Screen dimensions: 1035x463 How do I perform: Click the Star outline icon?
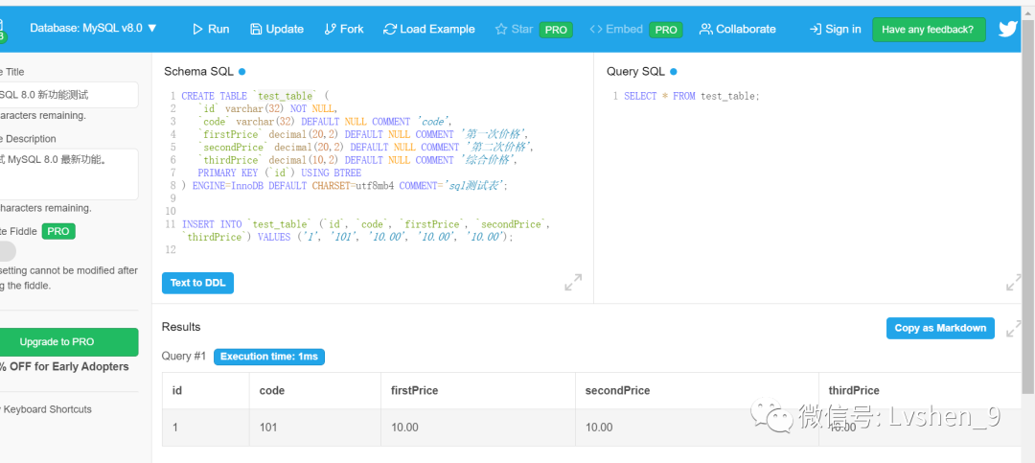(501, 29)
